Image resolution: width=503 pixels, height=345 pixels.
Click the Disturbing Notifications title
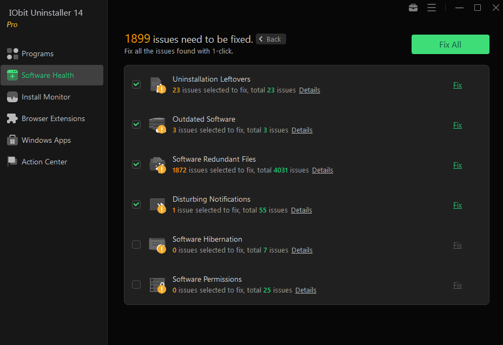pos(211,200)
